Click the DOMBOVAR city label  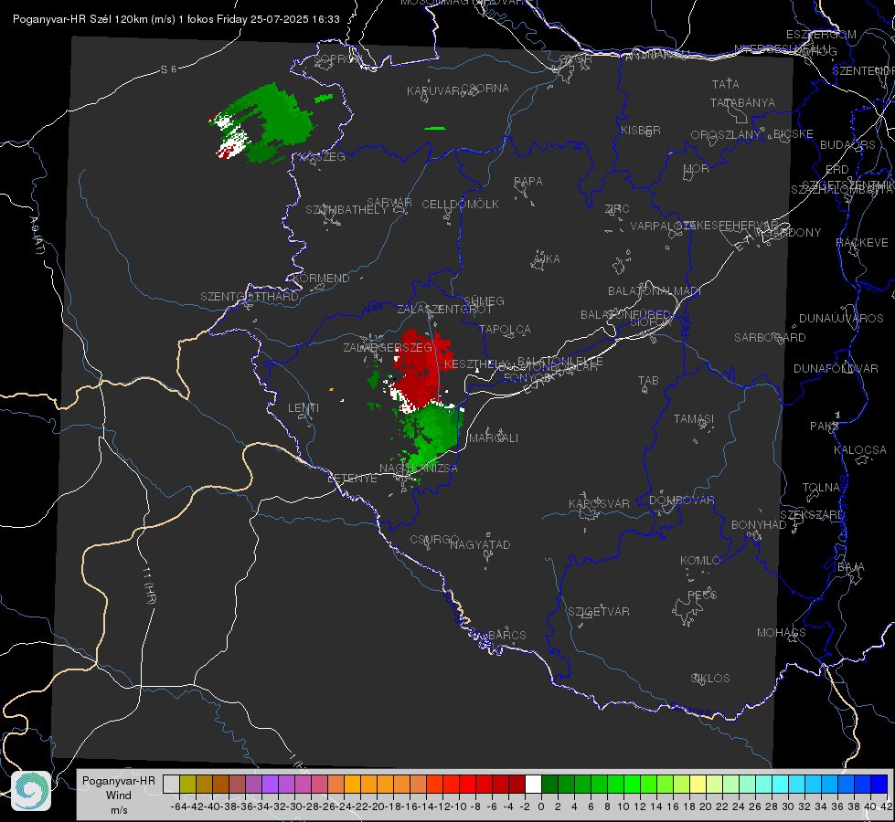pyautogui.click(x=681, y=501)
